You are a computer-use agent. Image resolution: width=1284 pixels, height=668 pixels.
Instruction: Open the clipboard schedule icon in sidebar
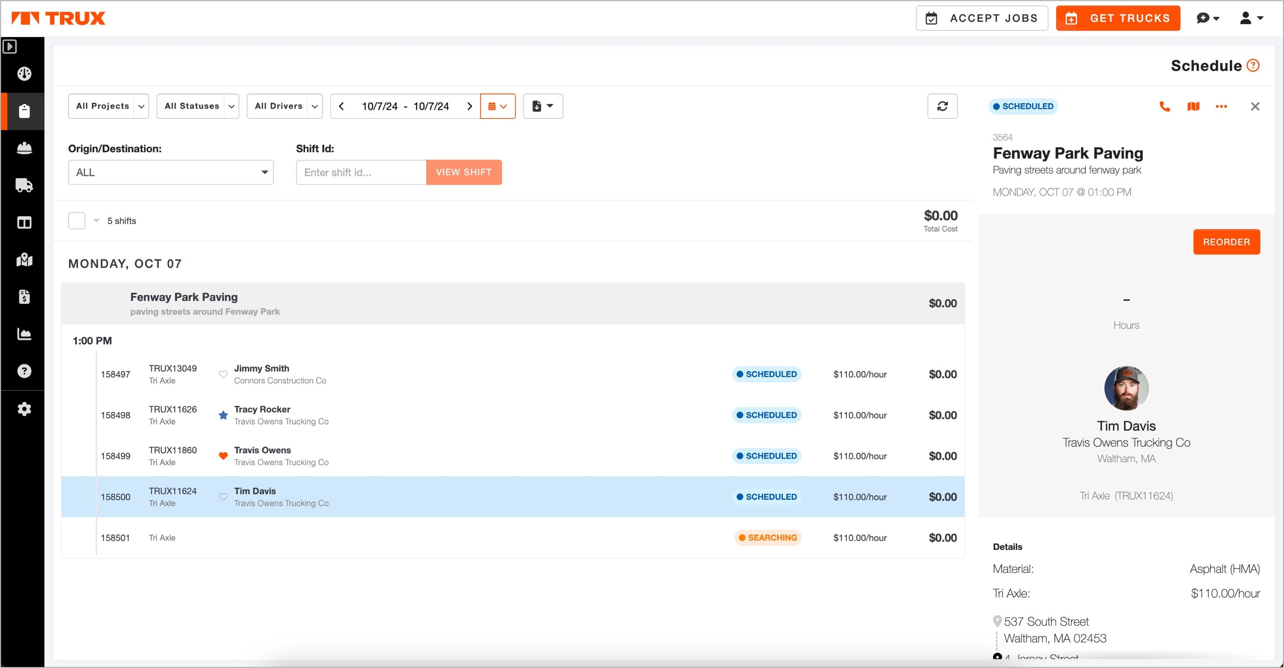[x=24, y=111]
